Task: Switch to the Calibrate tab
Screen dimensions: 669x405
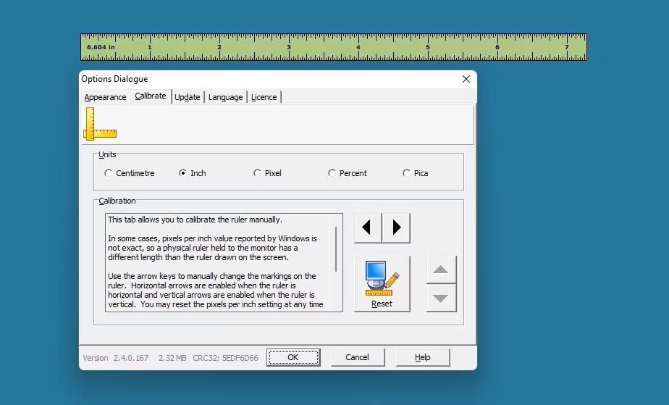Action: (151, 96)
